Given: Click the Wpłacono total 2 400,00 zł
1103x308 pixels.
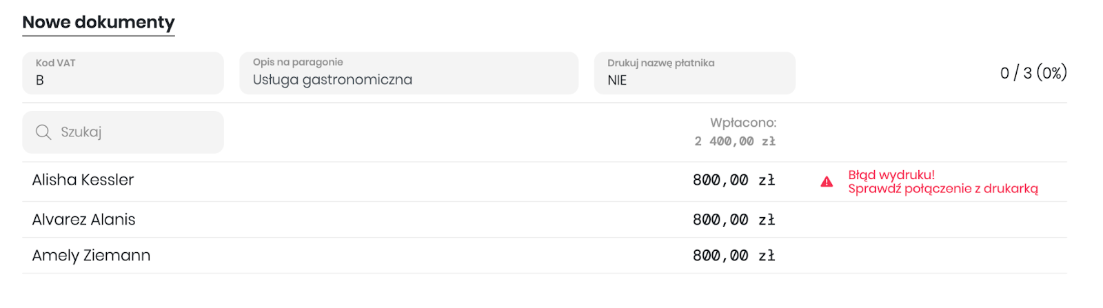Looking at the screenshot, I should click(x=735, y=141).
